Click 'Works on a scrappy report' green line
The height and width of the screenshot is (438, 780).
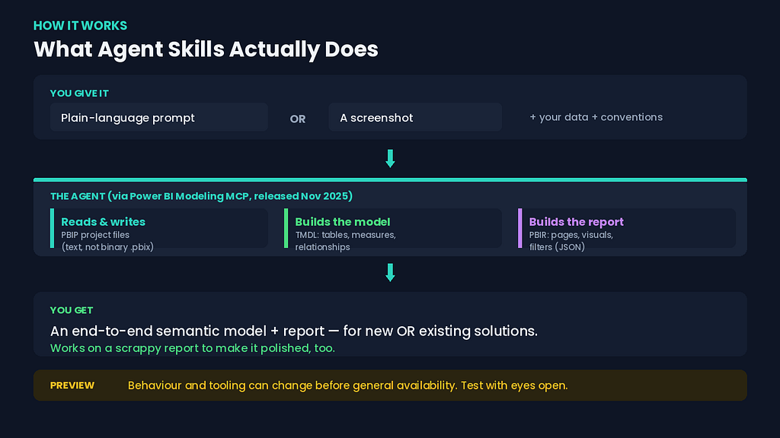(193, 348)
